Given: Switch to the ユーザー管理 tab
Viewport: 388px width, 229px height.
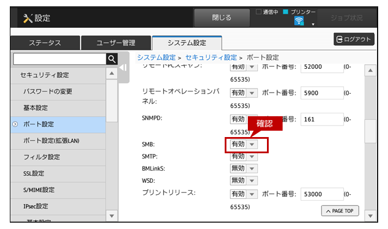Looking at the screenshot, I should (116, 43).
